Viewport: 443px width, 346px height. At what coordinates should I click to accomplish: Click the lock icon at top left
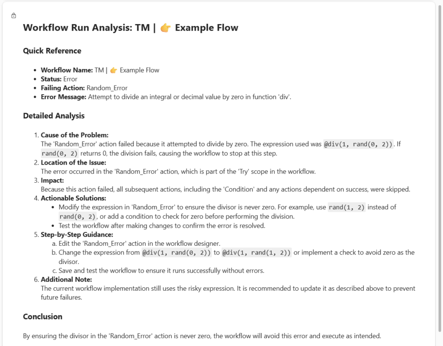pyautogui.click(x=13, y=16)
